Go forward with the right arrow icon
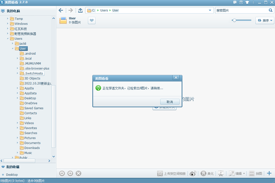Image resolution: width=275 pixels, height=183 pixels. pos(70,10)
